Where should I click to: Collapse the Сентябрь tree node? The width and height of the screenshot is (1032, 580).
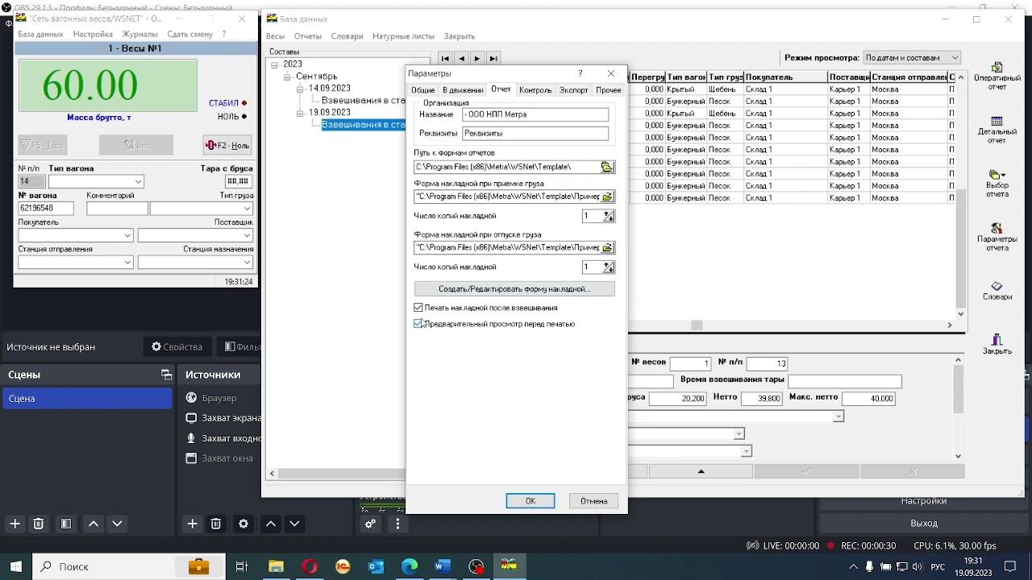pos(288,77)
